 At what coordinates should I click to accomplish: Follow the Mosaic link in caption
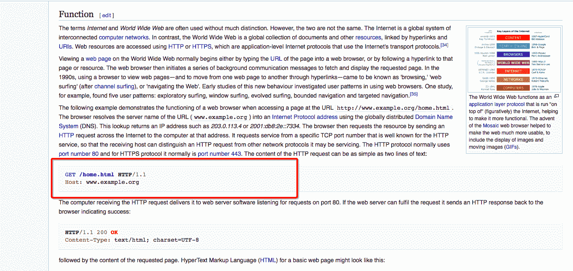click(491, 126)
